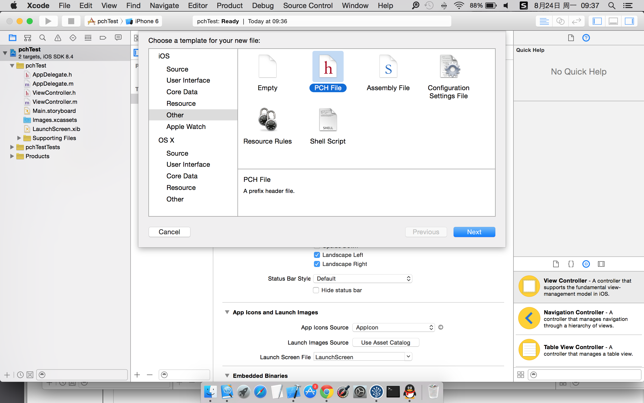The image size is (644, 403).
Task: Cancel the new file dialog
Action: pyautogui.click(x=170, y=232)
